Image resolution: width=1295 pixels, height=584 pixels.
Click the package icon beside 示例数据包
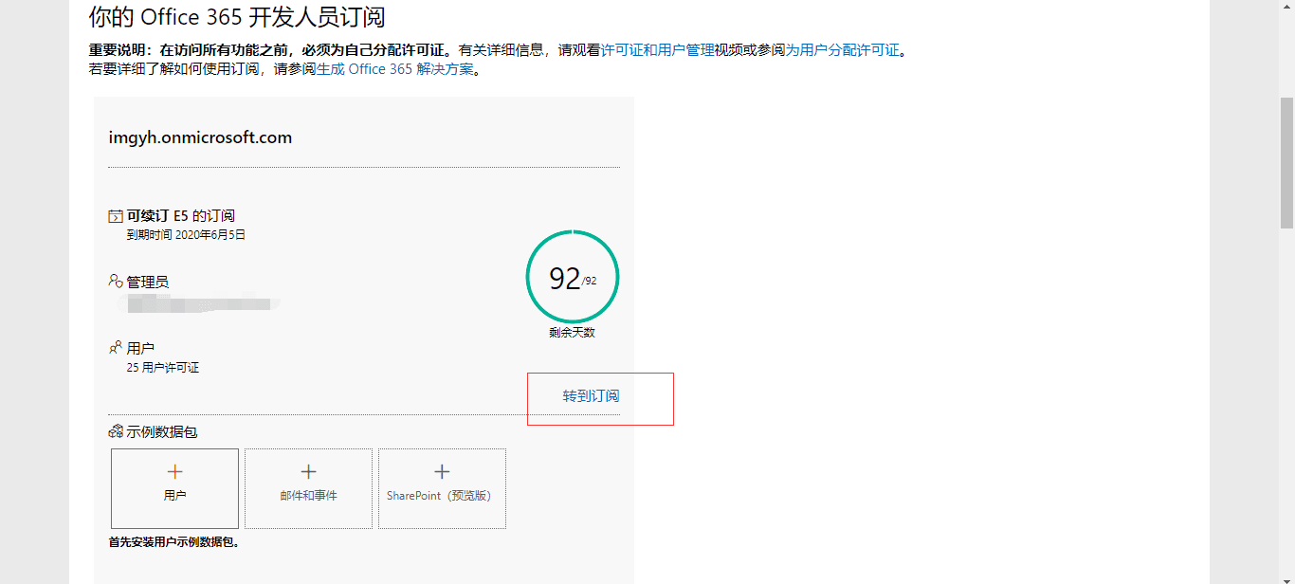coord(116,431)
